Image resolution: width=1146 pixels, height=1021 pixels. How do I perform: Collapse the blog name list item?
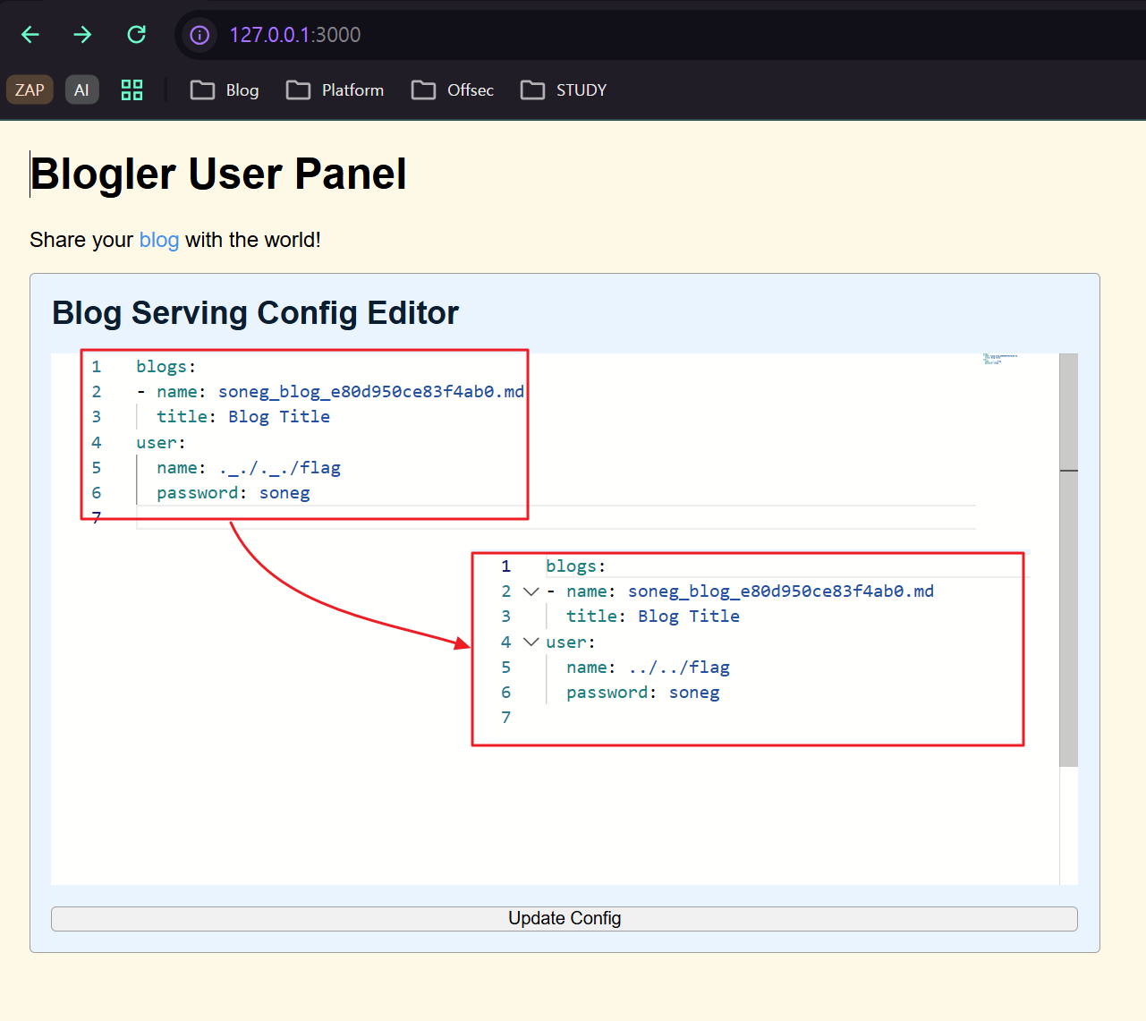pos(531,591)
